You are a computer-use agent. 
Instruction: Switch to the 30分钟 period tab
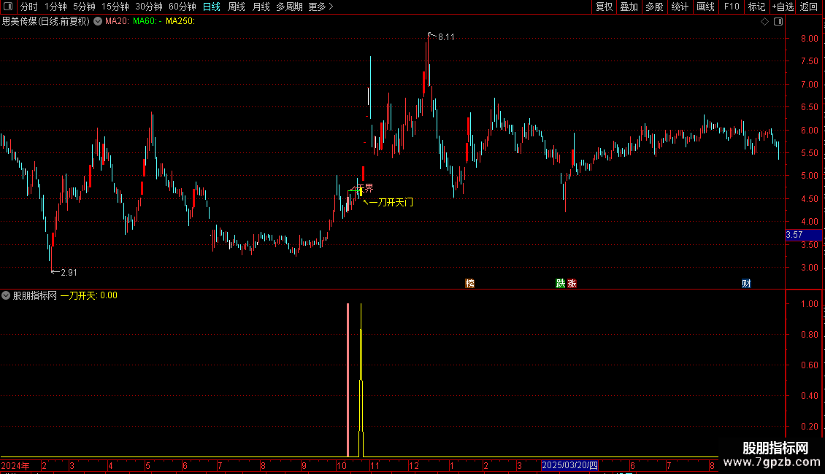[x=149, y=7]
